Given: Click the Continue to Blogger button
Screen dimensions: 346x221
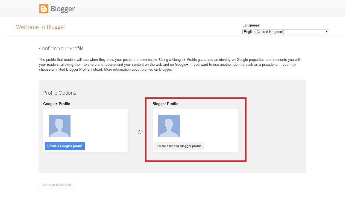Looking at the screenshot, I should coord(56,185).
